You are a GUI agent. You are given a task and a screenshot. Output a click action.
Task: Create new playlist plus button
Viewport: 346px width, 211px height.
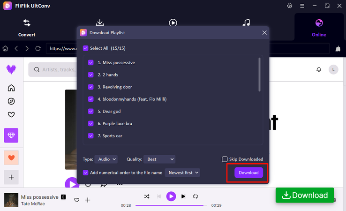click(11, 177)
